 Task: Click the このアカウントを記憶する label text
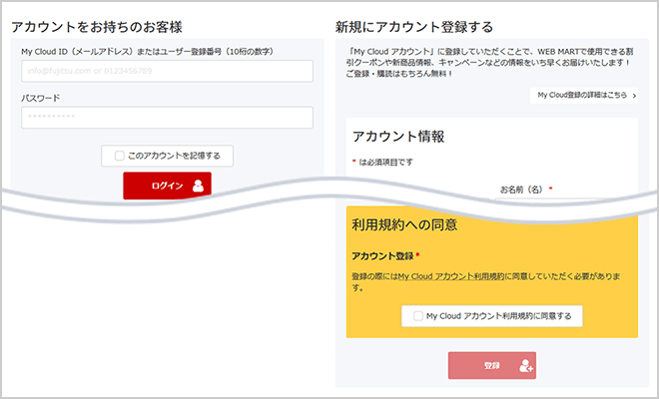pos(175,156)
